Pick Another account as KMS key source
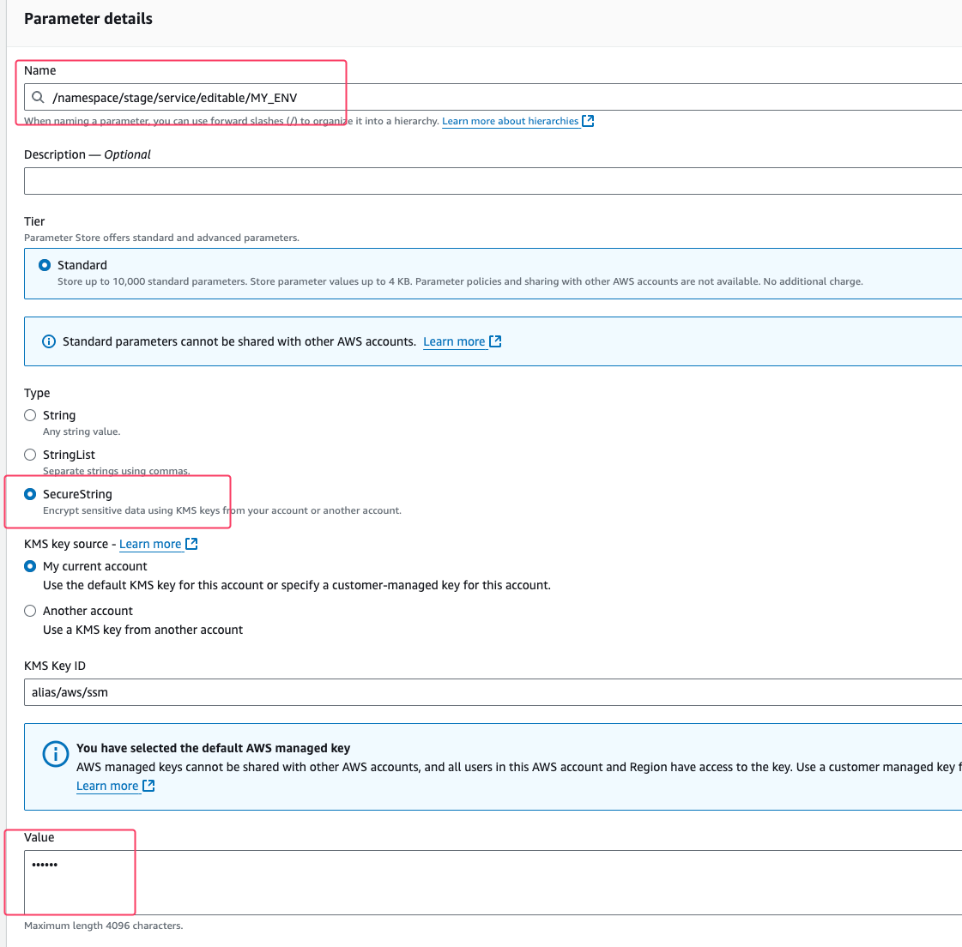 (30, 611)
